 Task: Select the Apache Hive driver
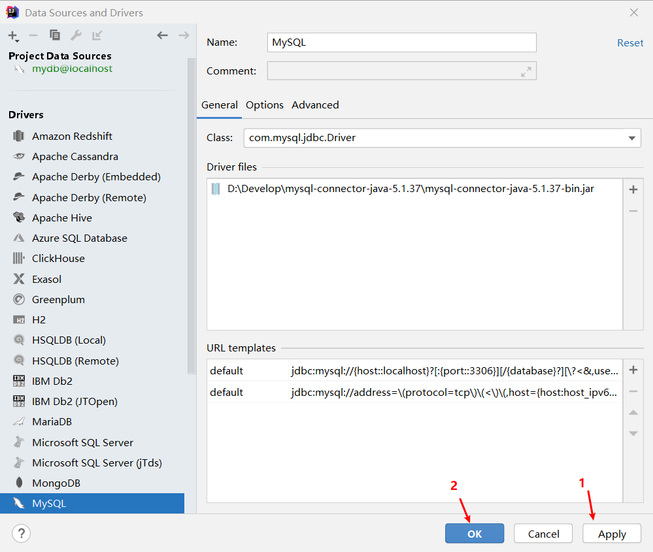[x=92, y=218]
